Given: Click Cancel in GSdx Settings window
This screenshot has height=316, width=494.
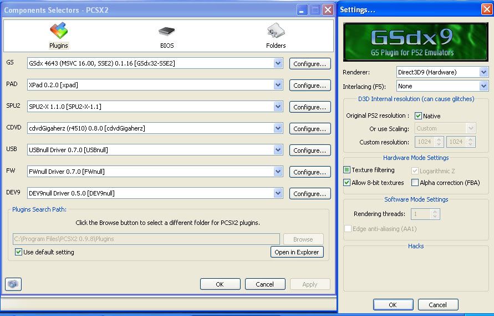Looking at the screenshot, I should pos(438,305).
